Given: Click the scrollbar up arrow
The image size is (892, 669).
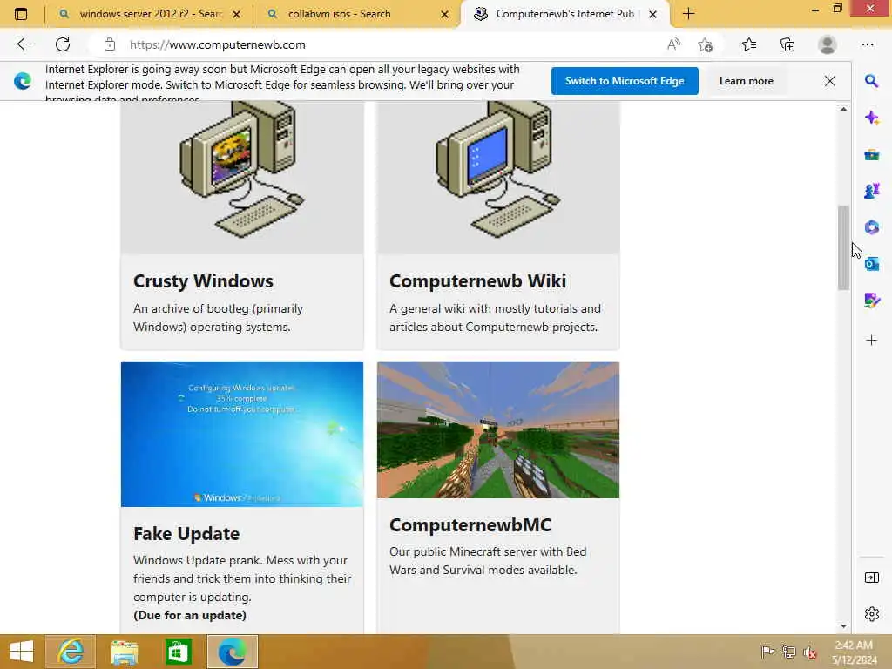Looking at the screenshot, I should 843,109.
